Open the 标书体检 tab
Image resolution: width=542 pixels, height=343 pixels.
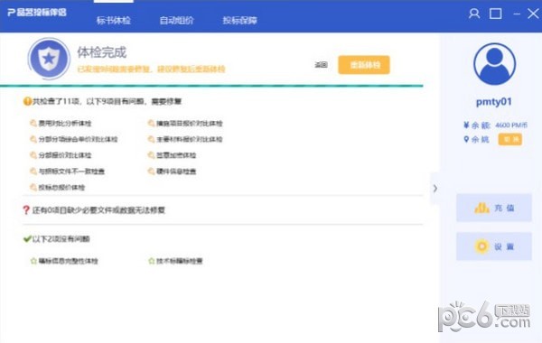[x=114, y=20]
